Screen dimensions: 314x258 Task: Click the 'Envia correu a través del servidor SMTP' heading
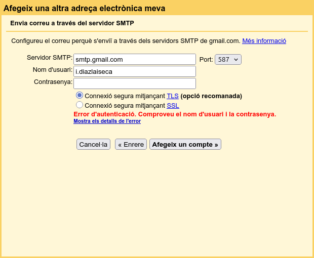tap(72, 23)
